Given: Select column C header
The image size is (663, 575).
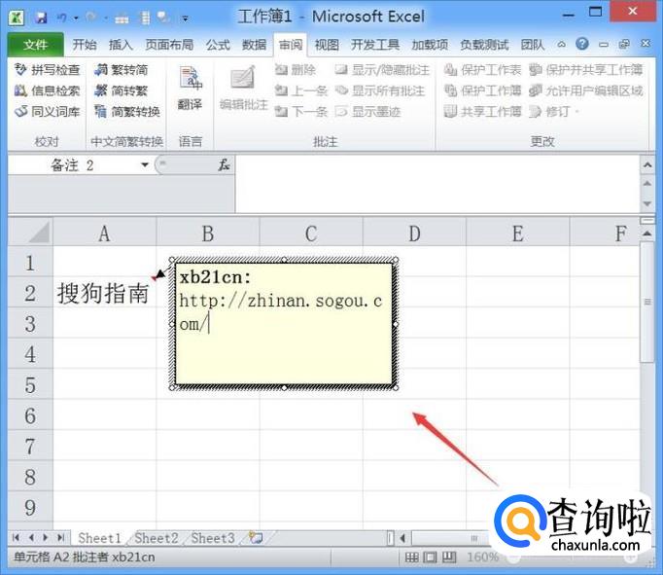Looking at the screenshot, I should pos(311,233).
